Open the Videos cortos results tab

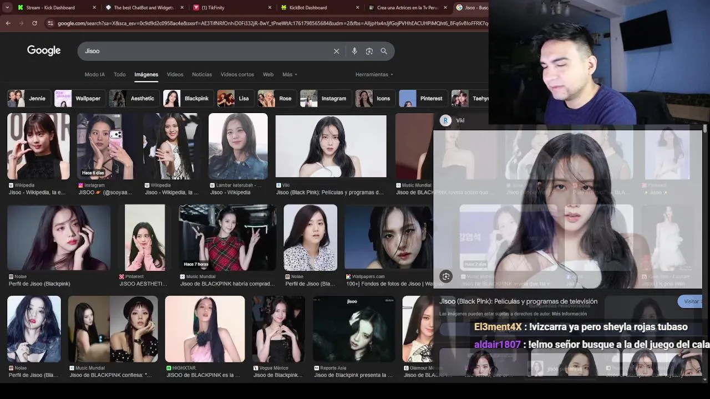coord(237,74)
